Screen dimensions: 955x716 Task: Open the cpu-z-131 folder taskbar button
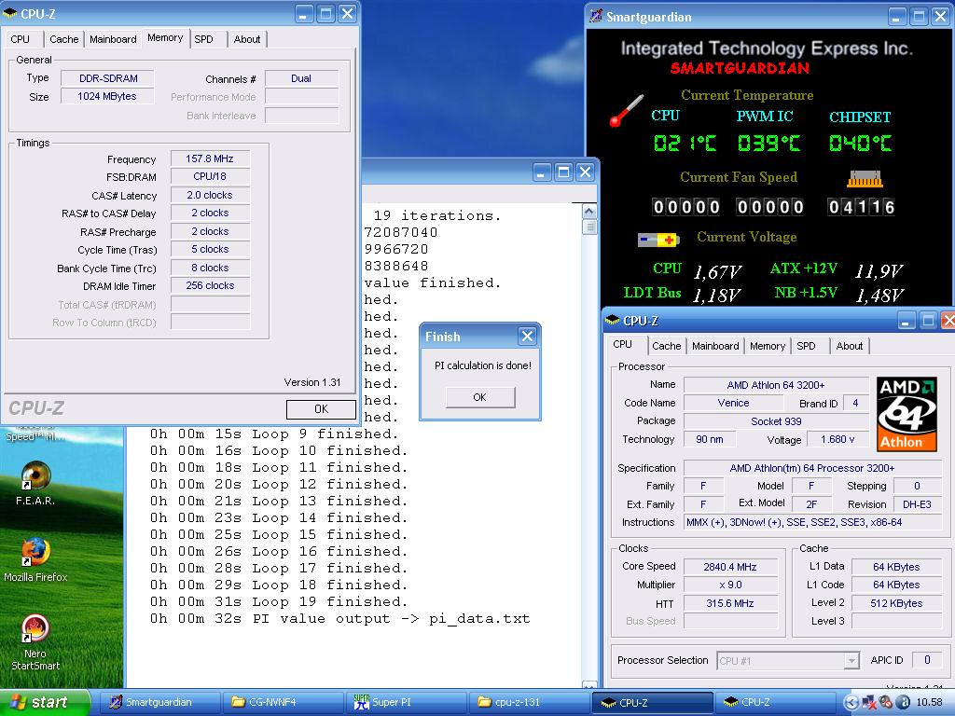(530, 702)
